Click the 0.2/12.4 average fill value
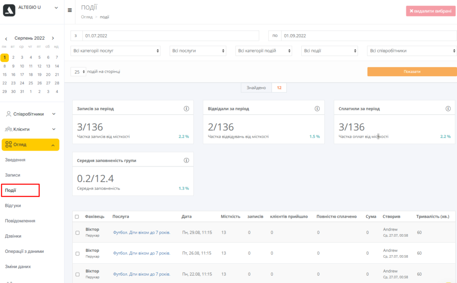 pos(96,179)
